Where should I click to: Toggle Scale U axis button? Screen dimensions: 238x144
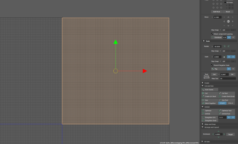coord(229,57)
